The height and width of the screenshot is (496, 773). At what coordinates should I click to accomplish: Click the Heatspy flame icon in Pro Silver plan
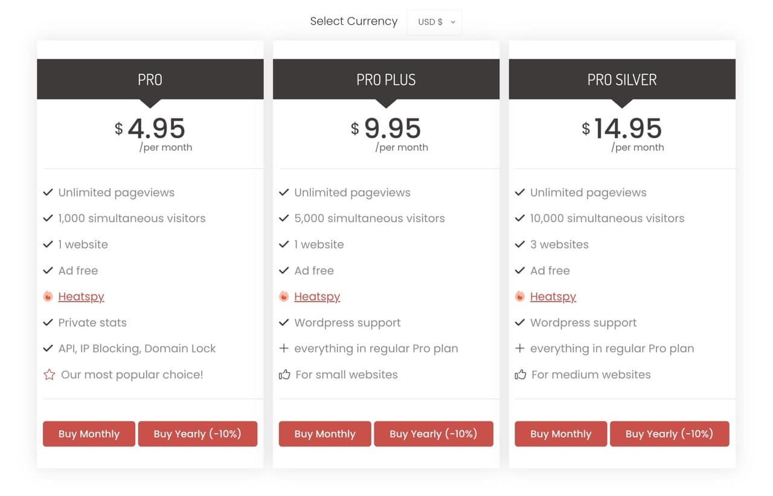click(520, 296)
